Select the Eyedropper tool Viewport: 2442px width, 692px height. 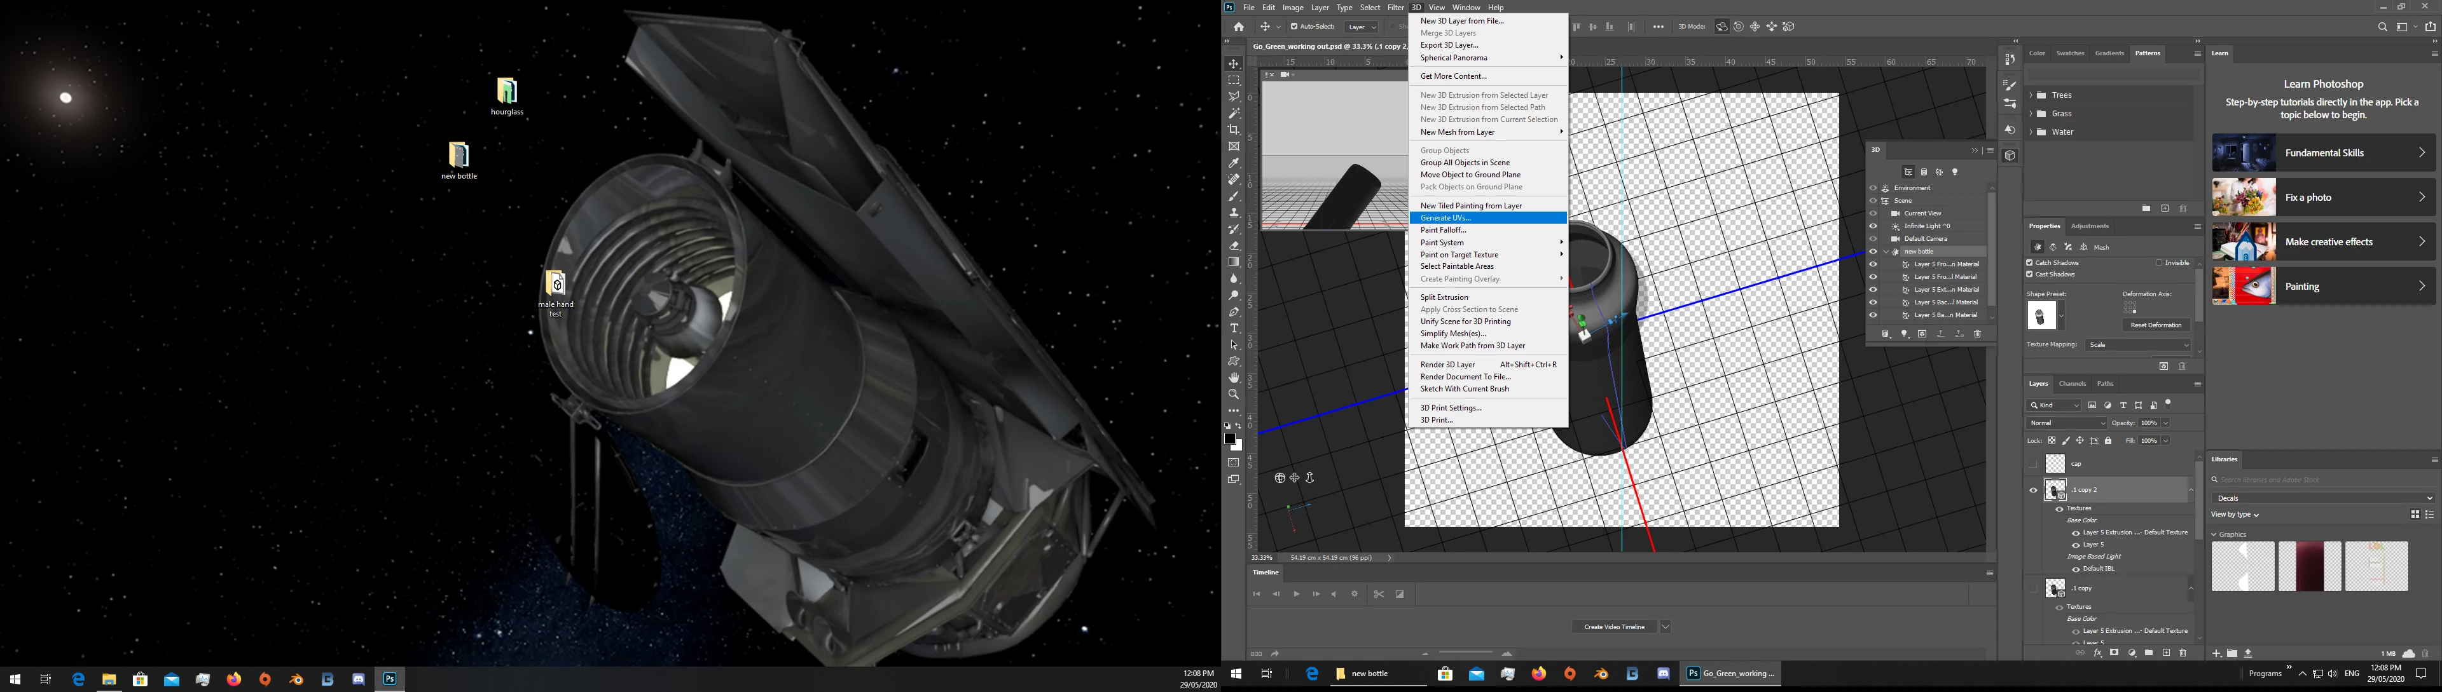pos(1233,163)
